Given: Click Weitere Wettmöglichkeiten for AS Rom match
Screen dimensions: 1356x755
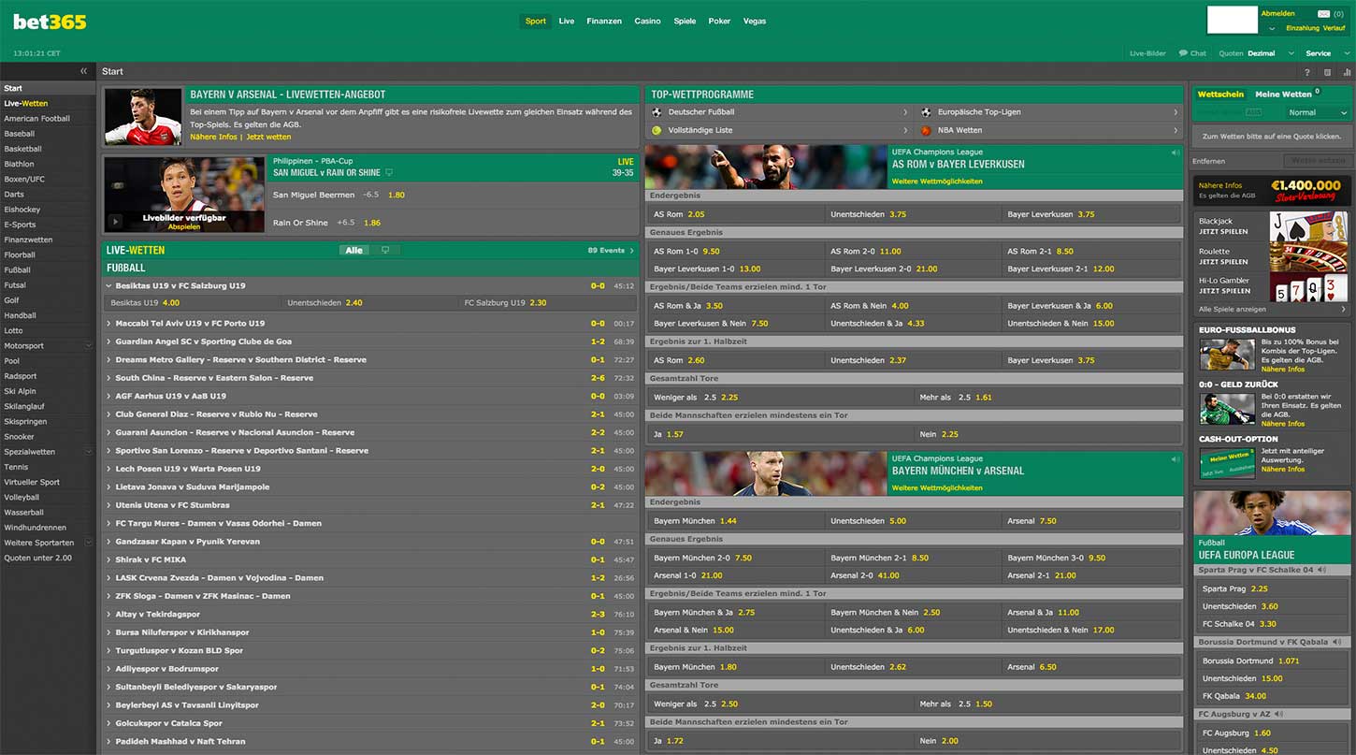Looking at the screenshot, I should 937,181.
